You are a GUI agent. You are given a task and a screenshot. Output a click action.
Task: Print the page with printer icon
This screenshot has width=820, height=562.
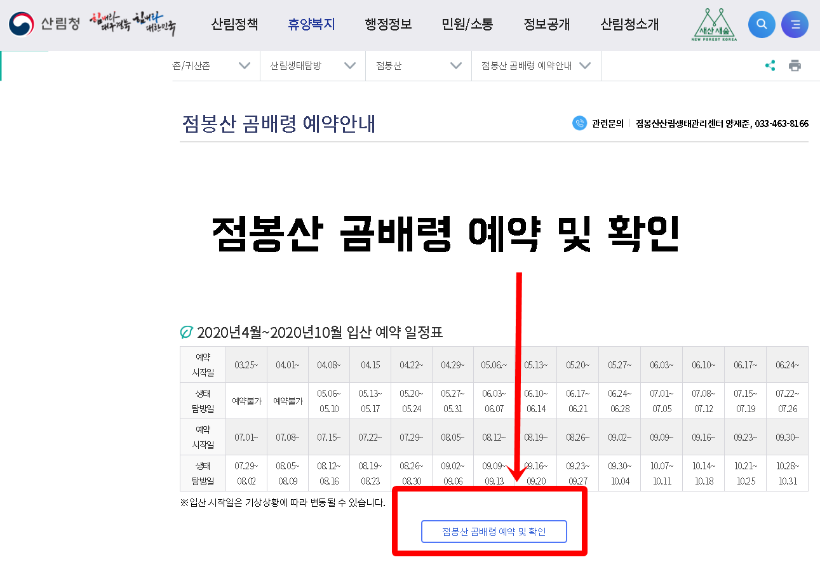pos(795,65)
